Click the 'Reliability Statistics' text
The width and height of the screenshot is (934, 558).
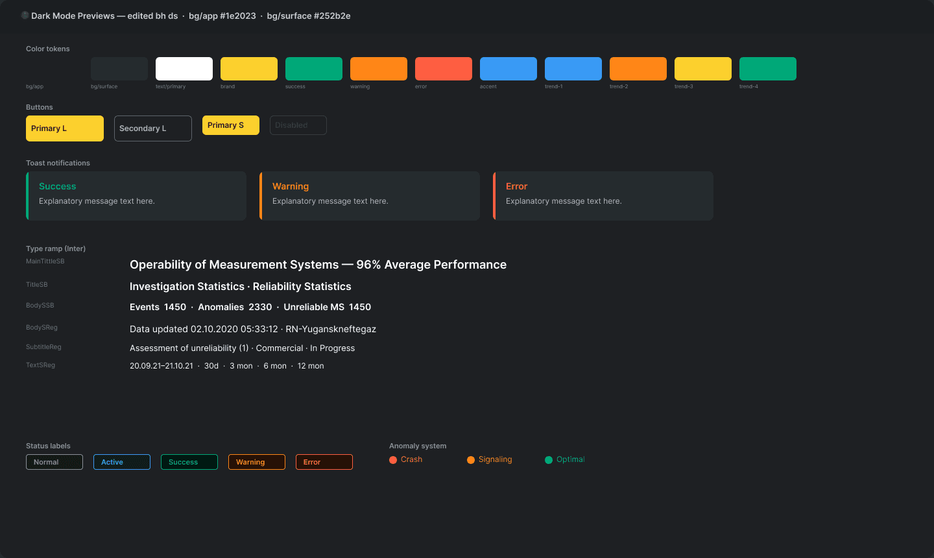click(x=302, y=287)
